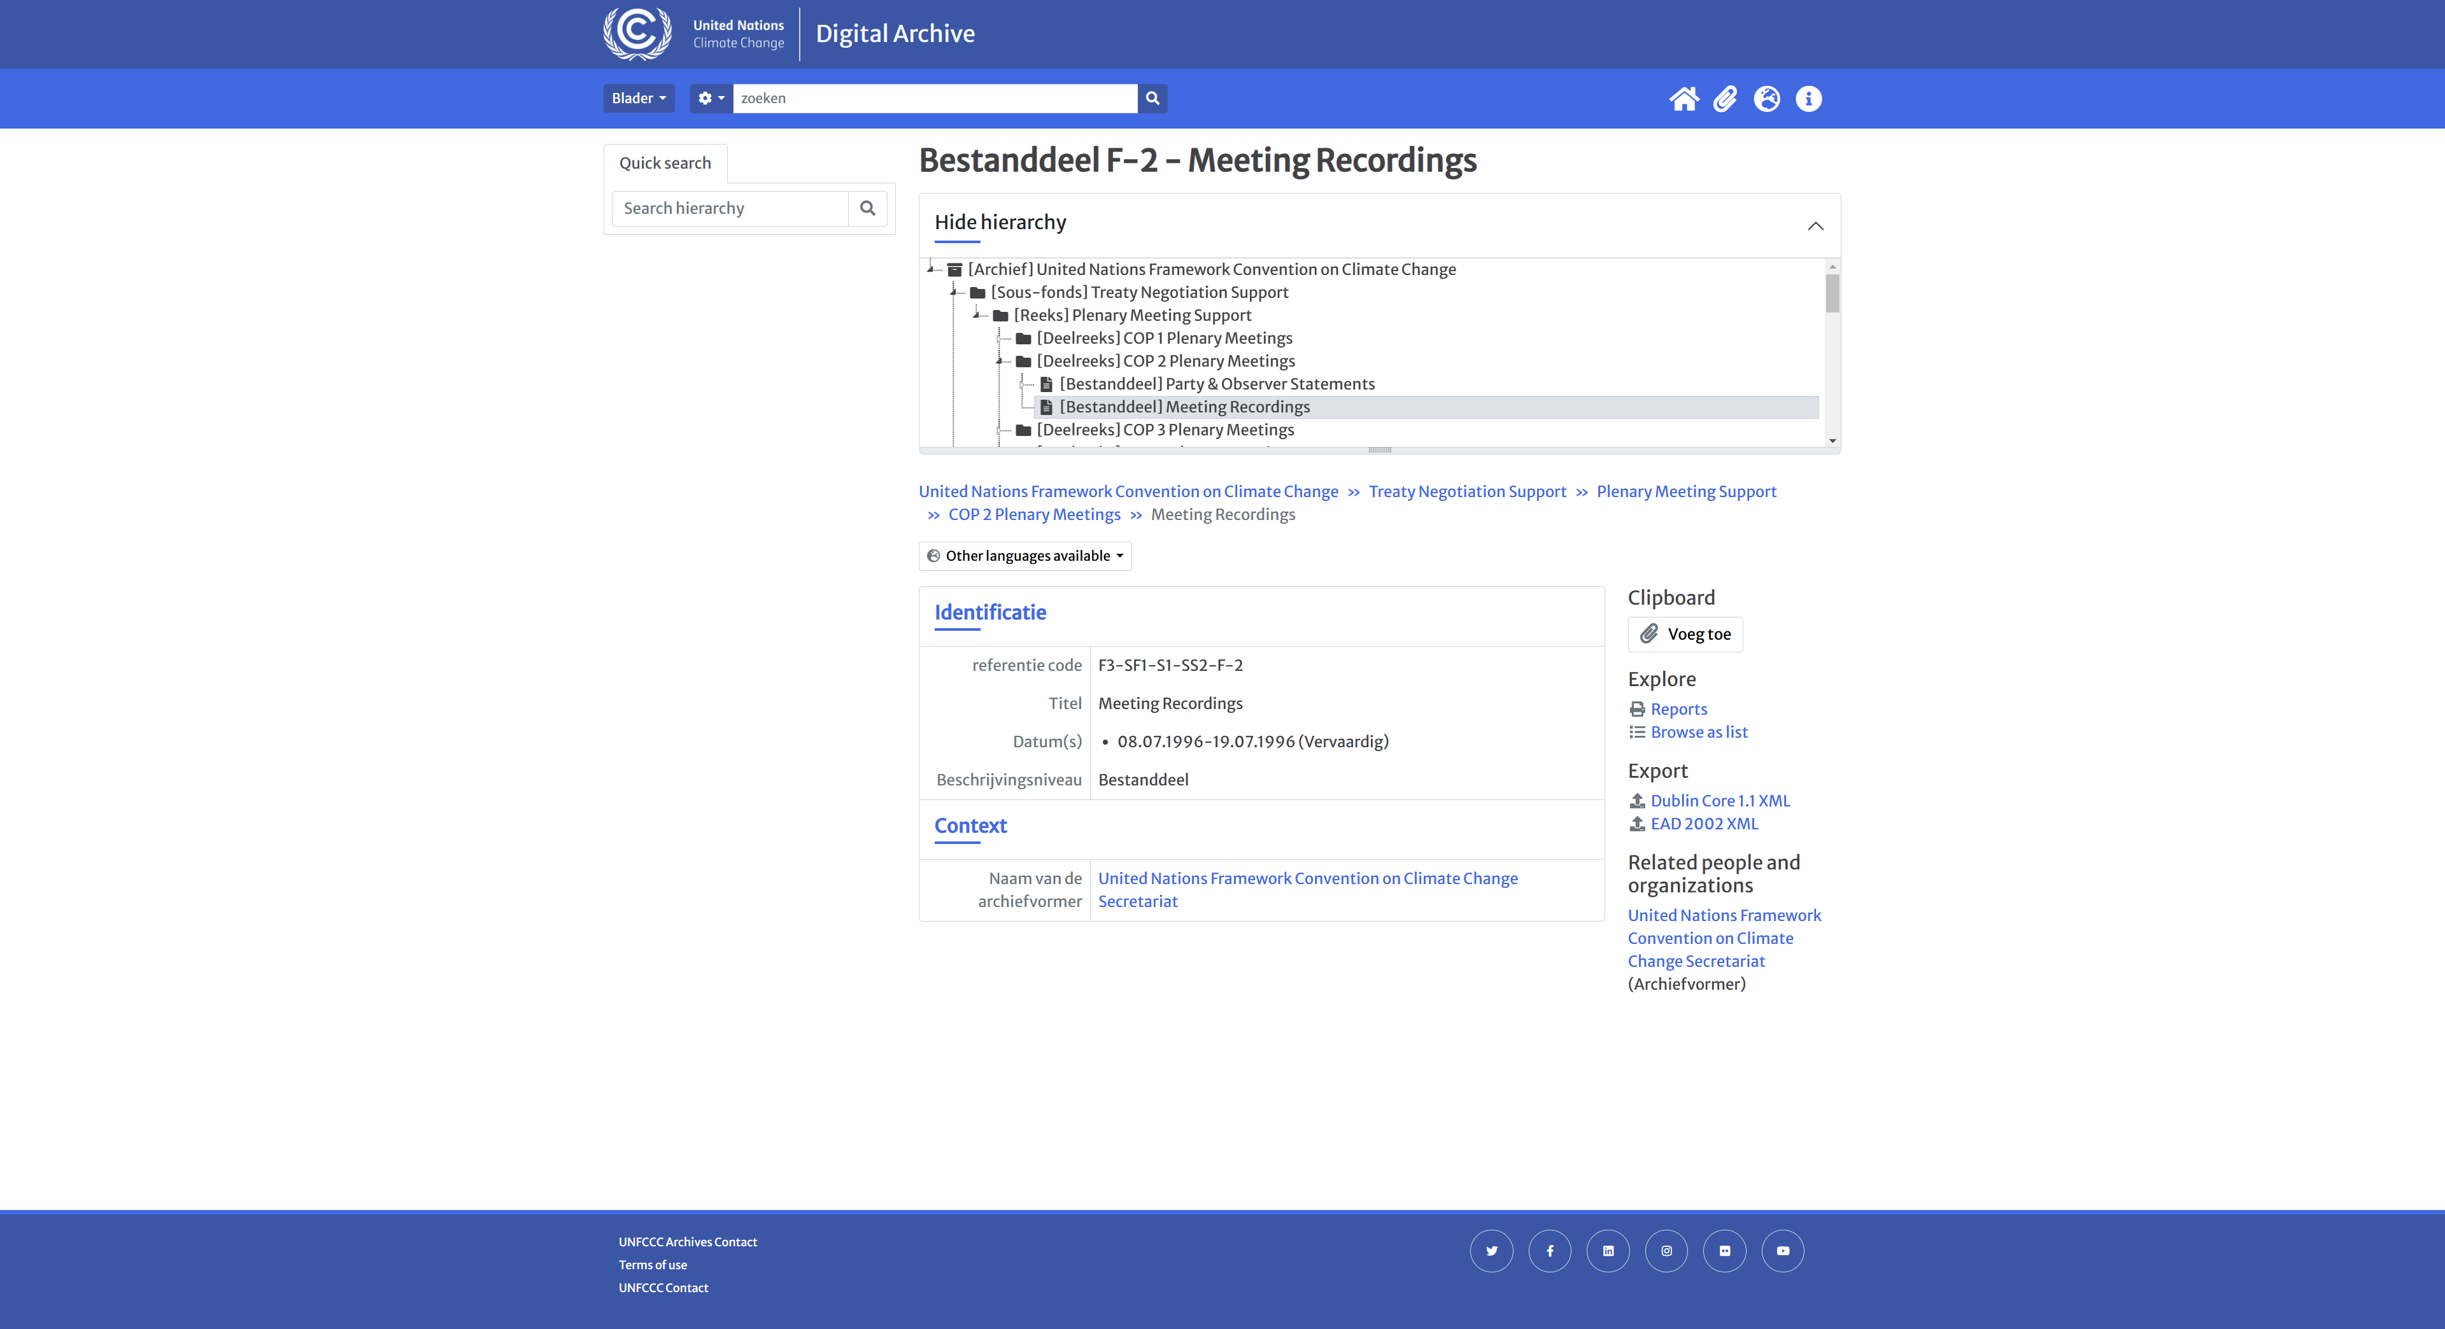This screenshot has height=1329, width=2445.
Task: Click COP 2 Plenary Meetings breadcrumb link
Action: (x=1033, y=514)
